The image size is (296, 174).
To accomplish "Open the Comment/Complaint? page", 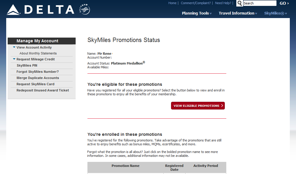I will [196, 3].
